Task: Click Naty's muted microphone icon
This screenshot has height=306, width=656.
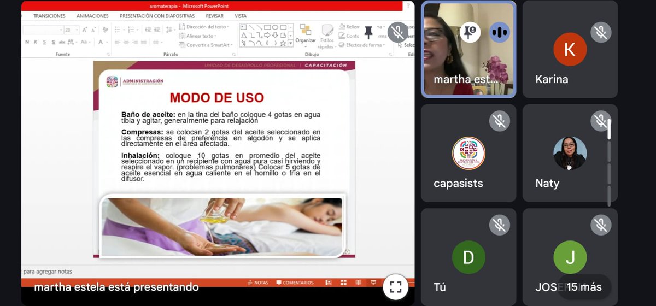Action: pos(601,121)
